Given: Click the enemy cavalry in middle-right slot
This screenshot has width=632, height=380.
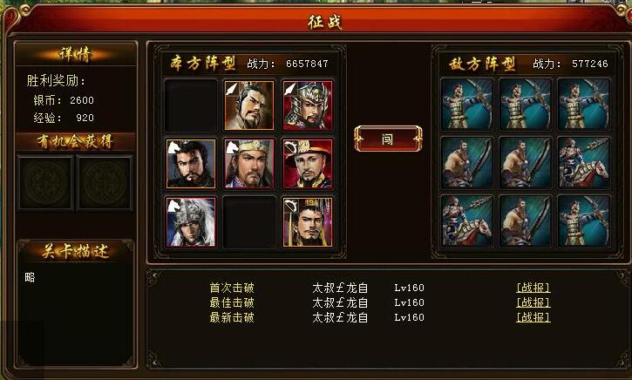Looking at the screenshot, I should point(584,162).
